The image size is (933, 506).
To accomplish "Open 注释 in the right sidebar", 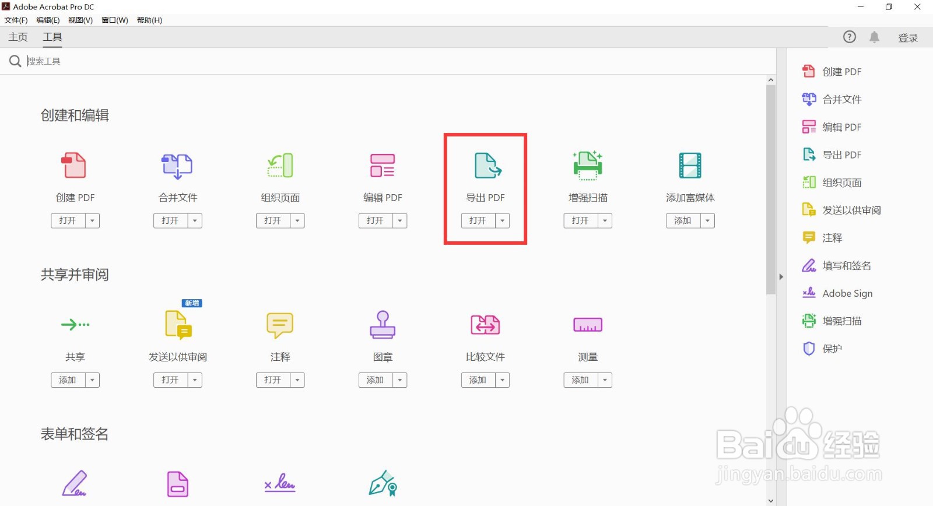I will [822, 238].
